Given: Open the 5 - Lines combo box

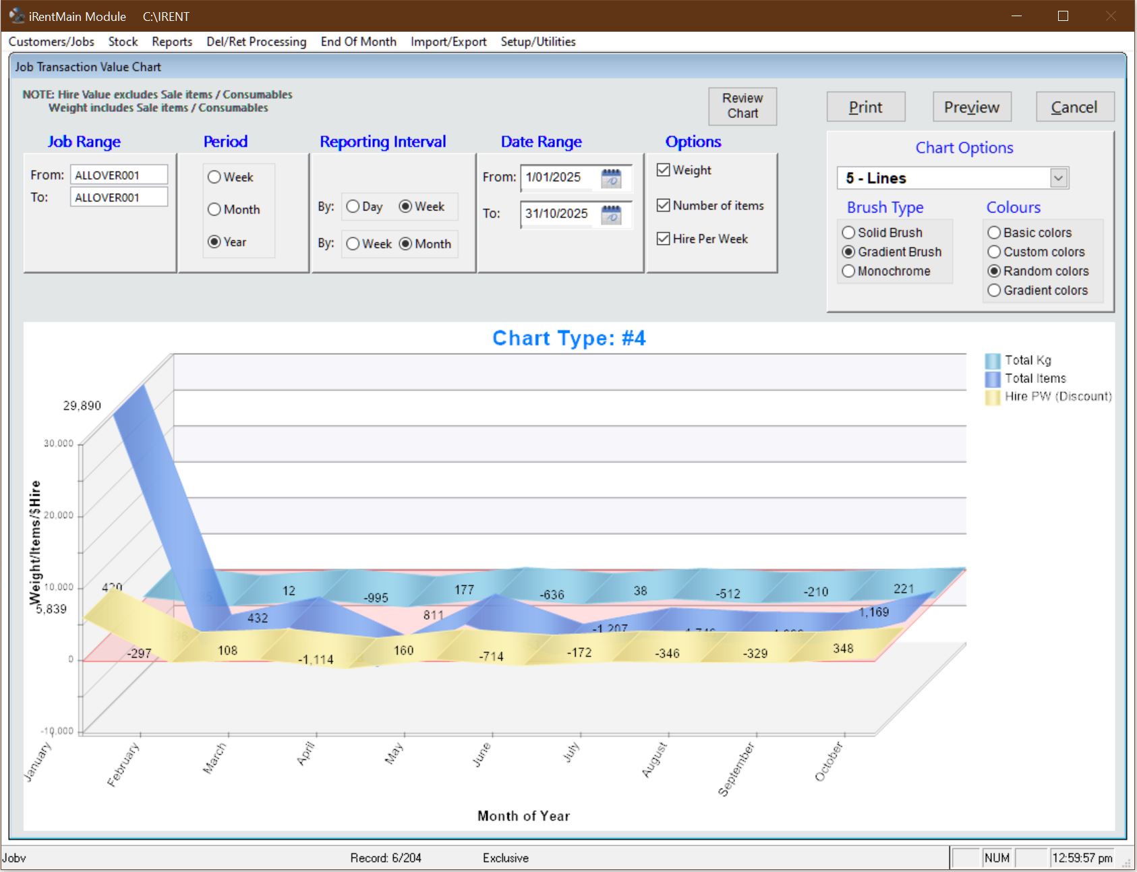Looking at the screenshot, I should [x=944, y=178].
